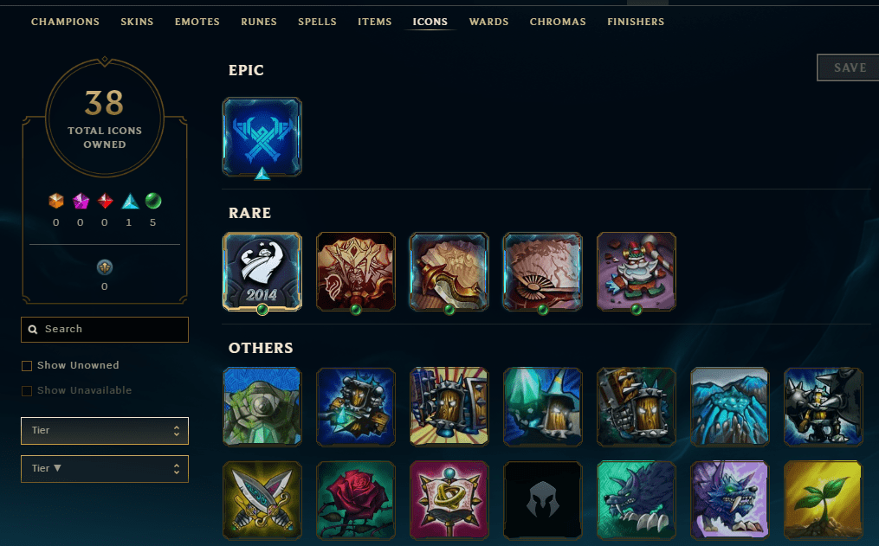Open the first Tier grouping dropdown
The height and width of the screenshot is (546, 879).
coord(105,431)
